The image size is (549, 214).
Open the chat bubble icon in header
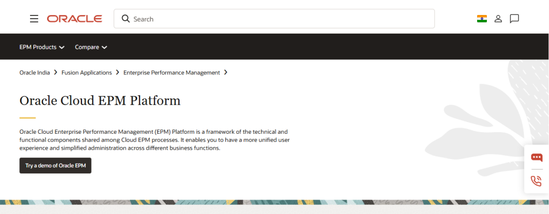(514, 19)
